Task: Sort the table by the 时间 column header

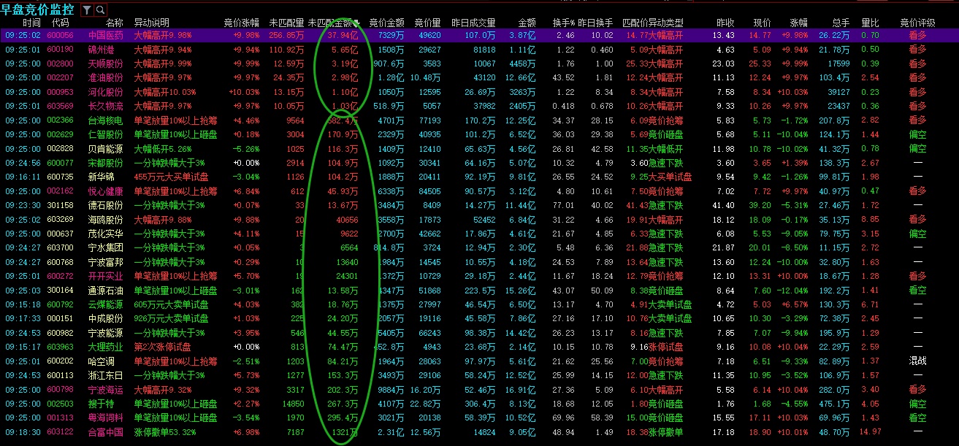Action: 31,23
